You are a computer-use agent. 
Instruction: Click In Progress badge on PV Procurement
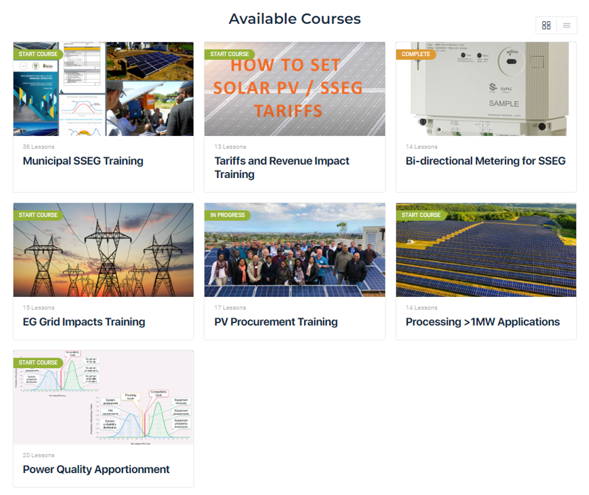pyautogui.click(x=227, y=215)
